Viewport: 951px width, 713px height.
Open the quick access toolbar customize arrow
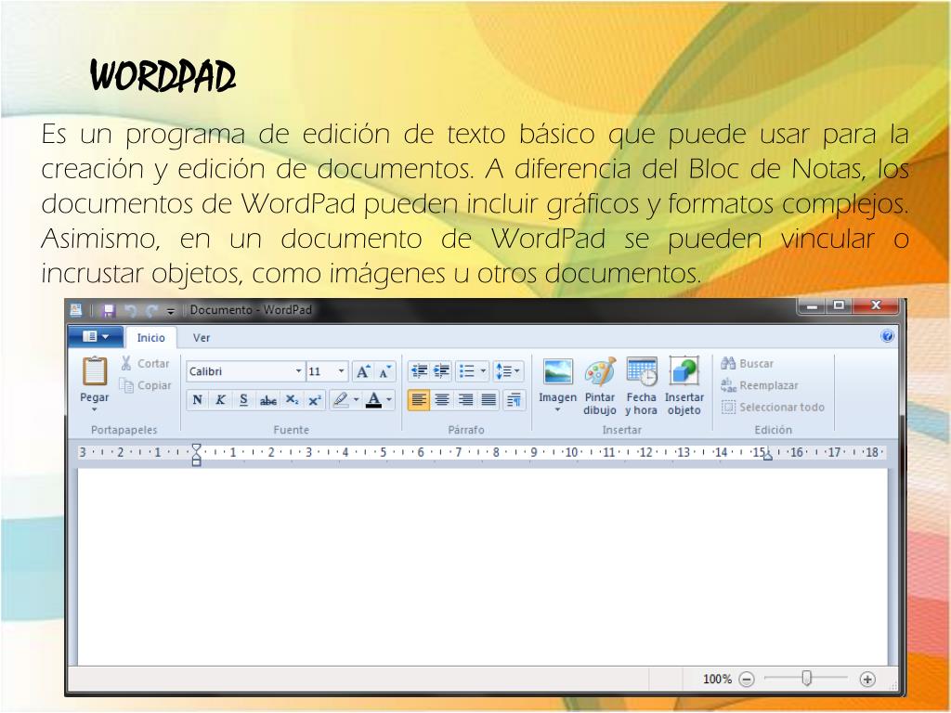[171, 311]
